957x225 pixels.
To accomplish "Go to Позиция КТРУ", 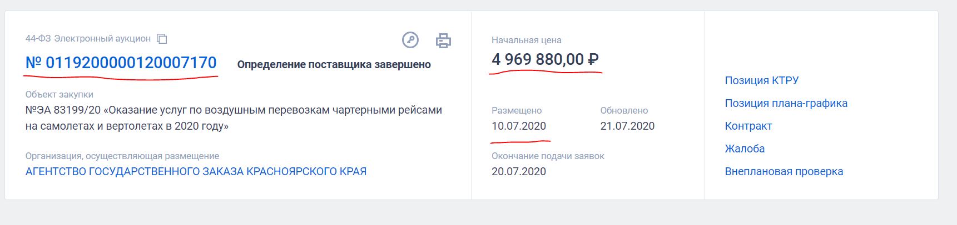I will pyautogui.click(x=761, y=80).
